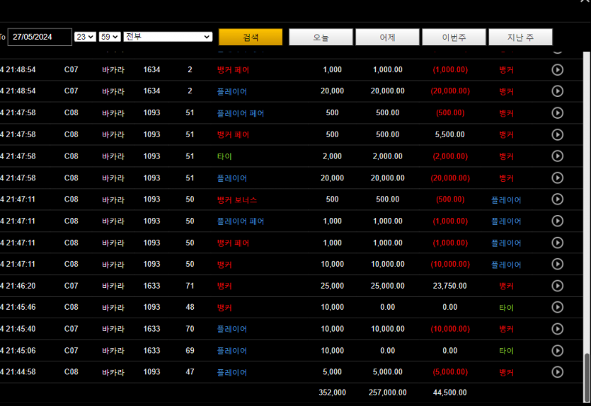Click the 0.00 valid bet in round 48 row

coord(387,307)
